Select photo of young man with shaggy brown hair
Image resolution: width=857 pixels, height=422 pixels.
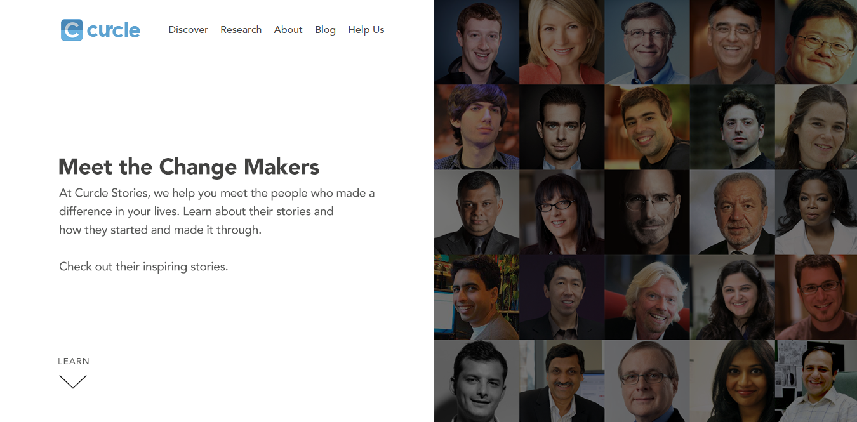point(476,127)
